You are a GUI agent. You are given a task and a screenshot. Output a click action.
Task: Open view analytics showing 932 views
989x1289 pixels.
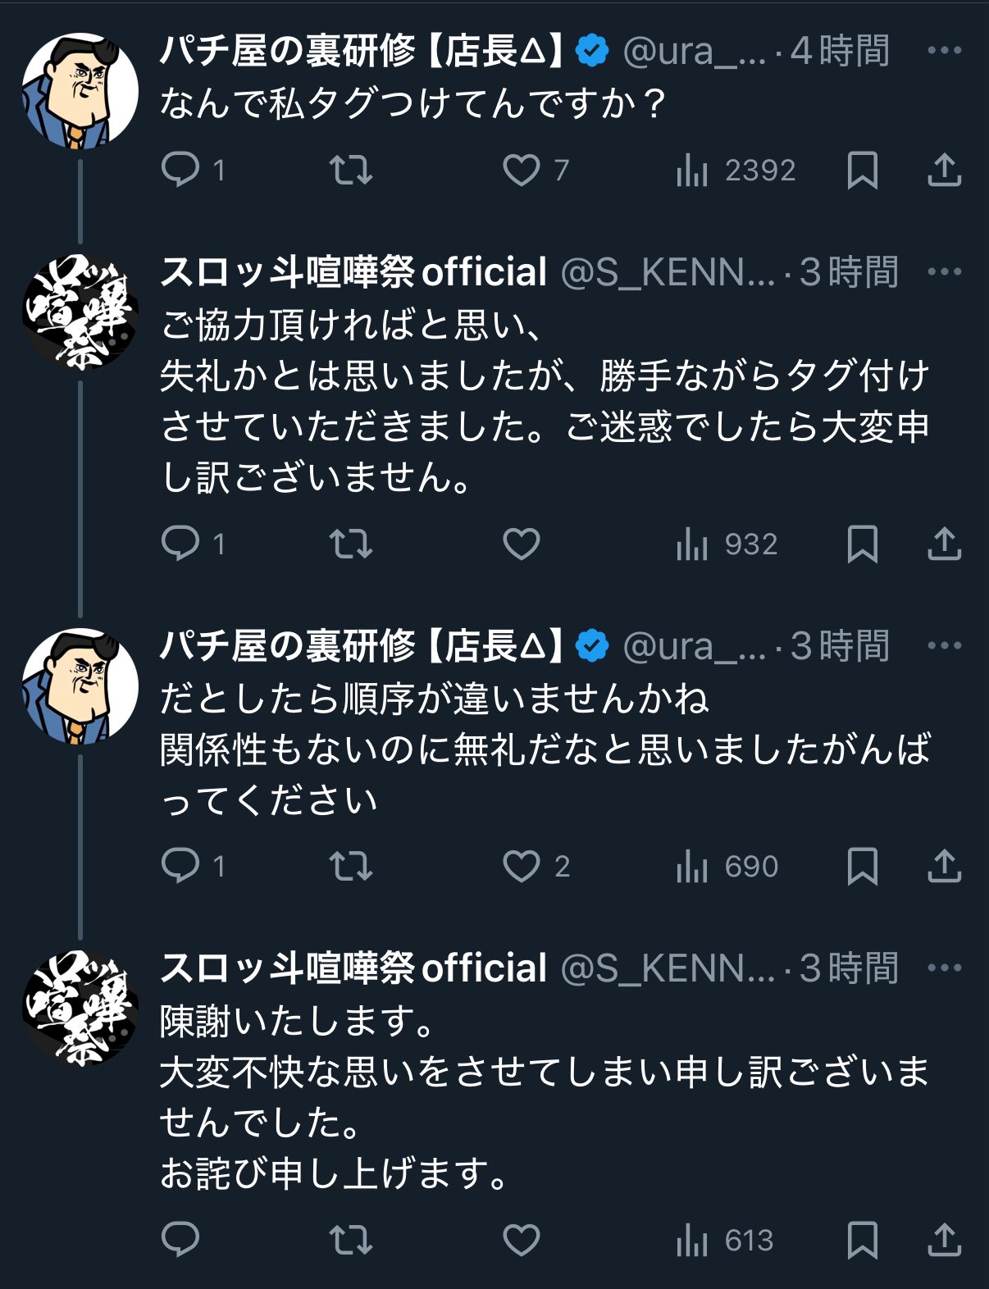click(727, 544)
